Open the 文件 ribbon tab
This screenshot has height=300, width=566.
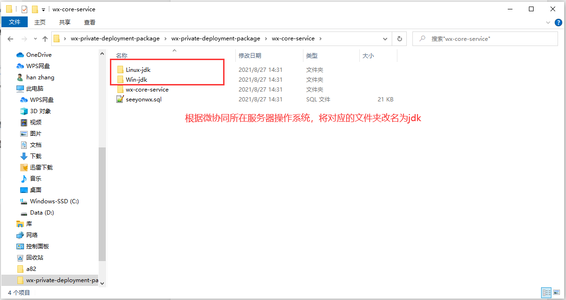pyautogui.click(x=15, y=22)
